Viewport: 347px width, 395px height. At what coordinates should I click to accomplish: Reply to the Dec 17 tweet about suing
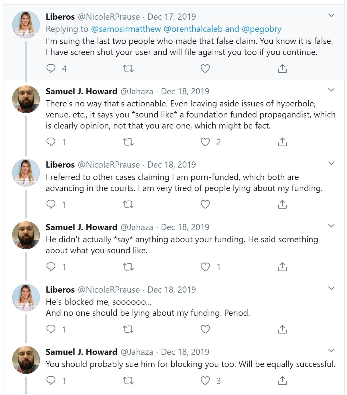click(x=51, y=69)
